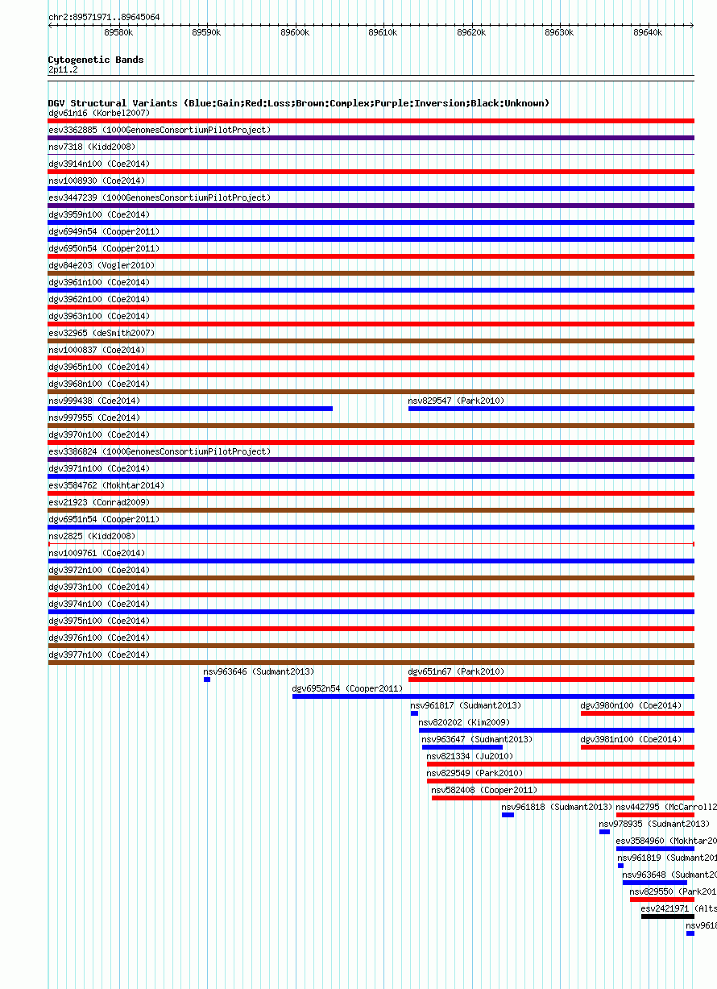Viewport: 717px width, 989px height.
Task: Click the small blue bar under nsv963646
Action: point(207,679)
